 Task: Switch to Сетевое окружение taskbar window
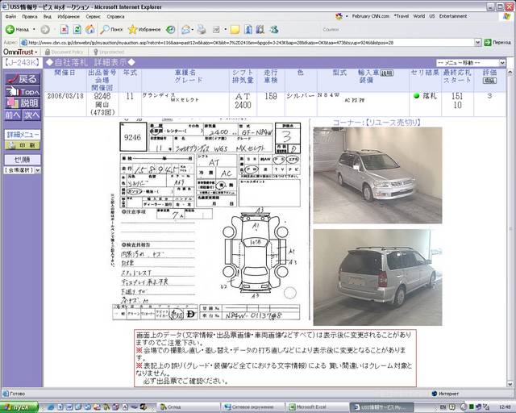tap(252, 407)
